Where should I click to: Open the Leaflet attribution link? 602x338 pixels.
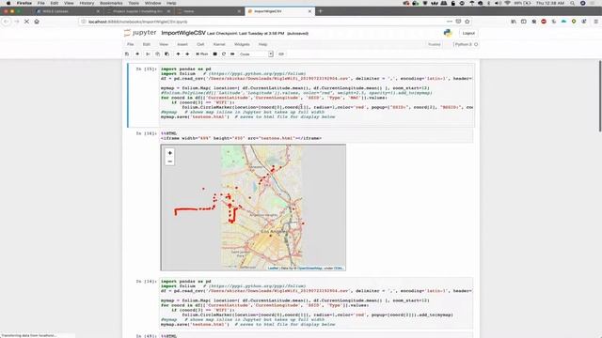click(273, 269)
